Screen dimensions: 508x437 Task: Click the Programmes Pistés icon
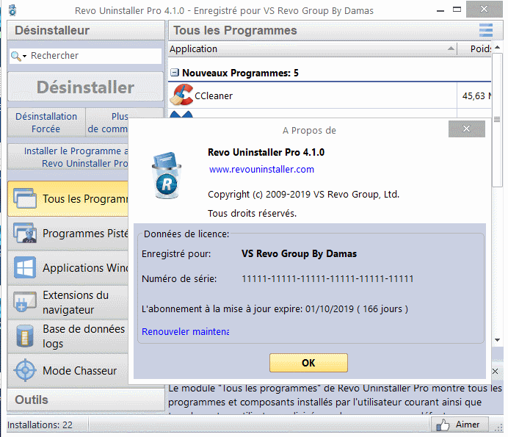pyautogui.click(x=25, y=233)
